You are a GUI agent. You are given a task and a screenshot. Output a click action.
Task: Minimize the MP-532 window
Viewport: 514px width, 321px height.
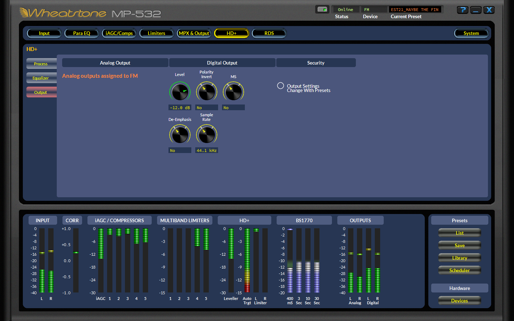click(x=476, y=10)
